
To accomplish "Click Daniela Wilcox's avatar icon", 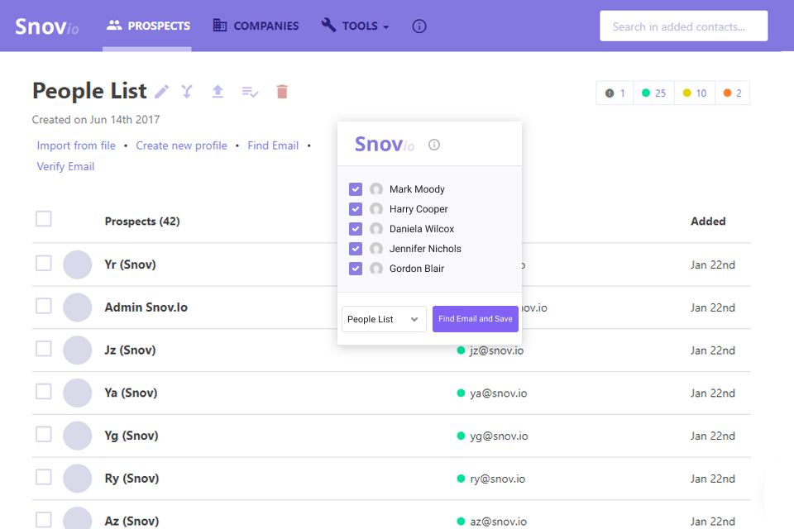I will (x=376, y=229).
